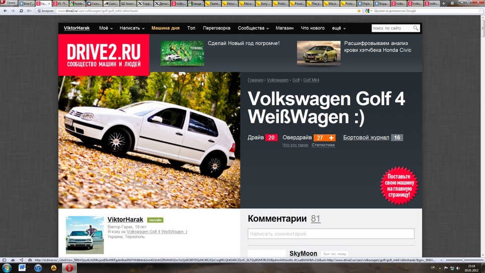Screen dimensions: 485x273
Task: Open the ViktorHarak avatar photo
Action: click(x=85, y=235)
